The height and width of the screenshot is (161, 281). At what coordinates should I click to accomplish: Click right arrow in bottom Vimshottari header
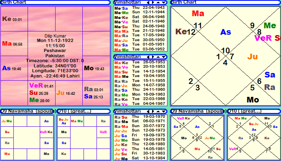153,111
